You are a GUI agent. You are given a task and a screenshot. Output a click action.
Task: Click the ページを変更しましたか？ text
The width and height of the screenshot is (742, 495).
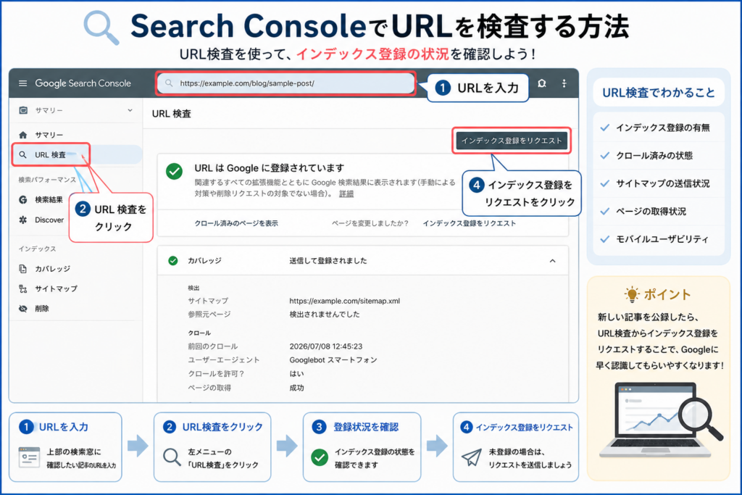click(370, 223)
